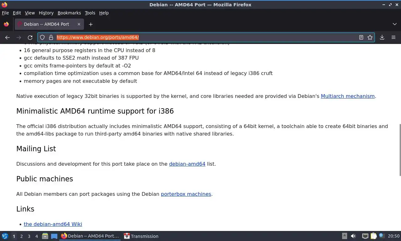Image resolution: width=401 pixels, height=241 pixels.
Task: Open the Firefox hamburger application menu
Action: [x=393, y=37]
